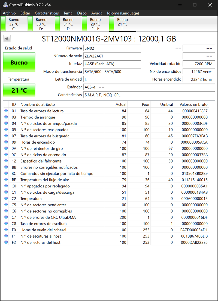218x301 pixels.
Task: Click status orb for attribute 01 row
Action: pos(6,111)
